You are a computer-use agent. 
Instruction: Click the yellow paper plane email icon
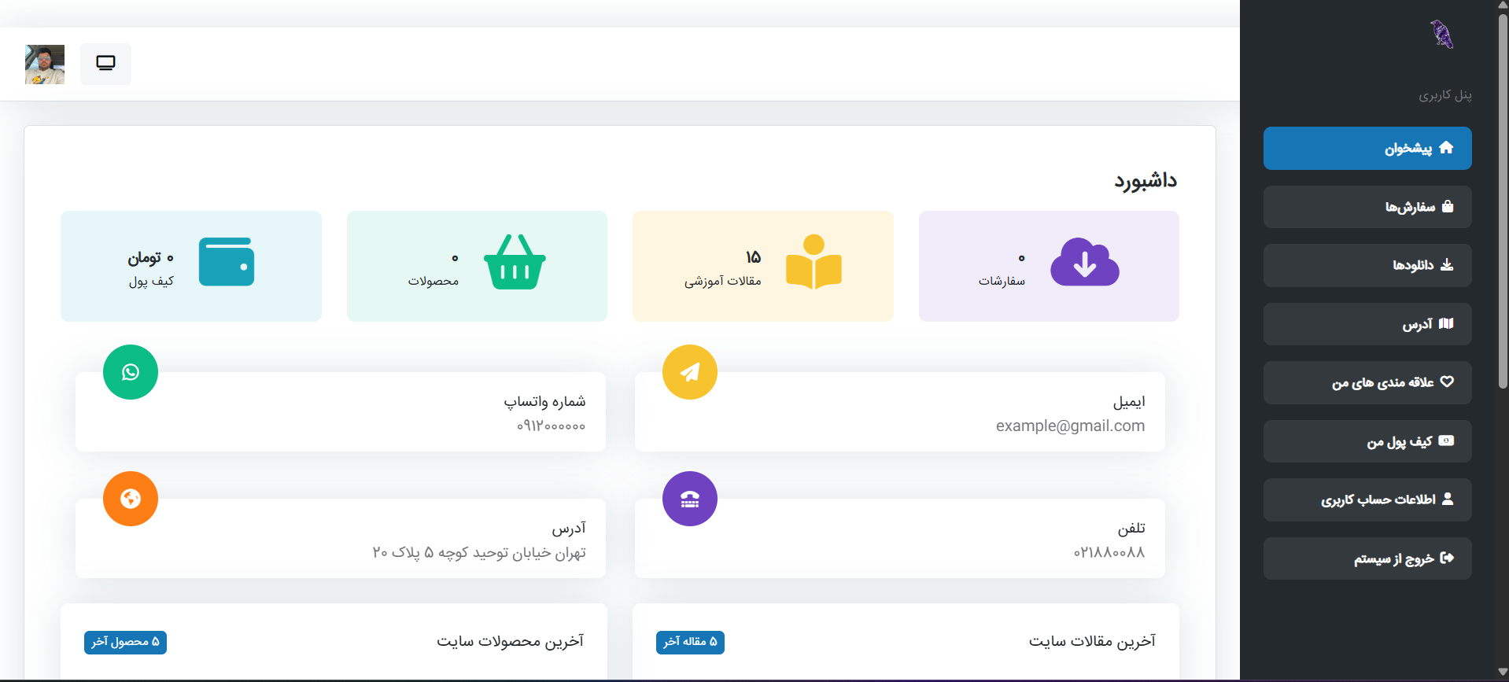[x=689, y=372]
